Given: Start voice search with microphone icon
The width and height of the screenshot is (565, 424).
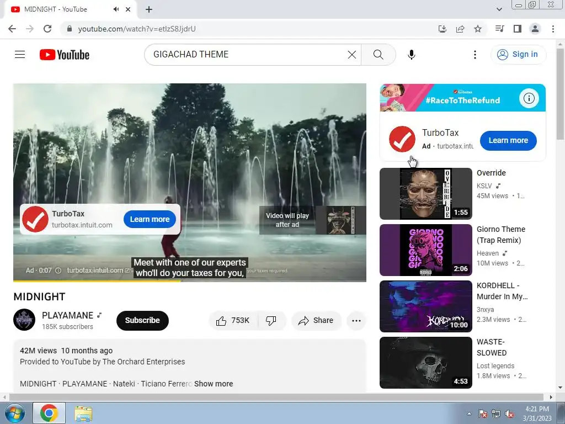Looking at the screenshot, I should pyautogui.click(x=412, y=55).
